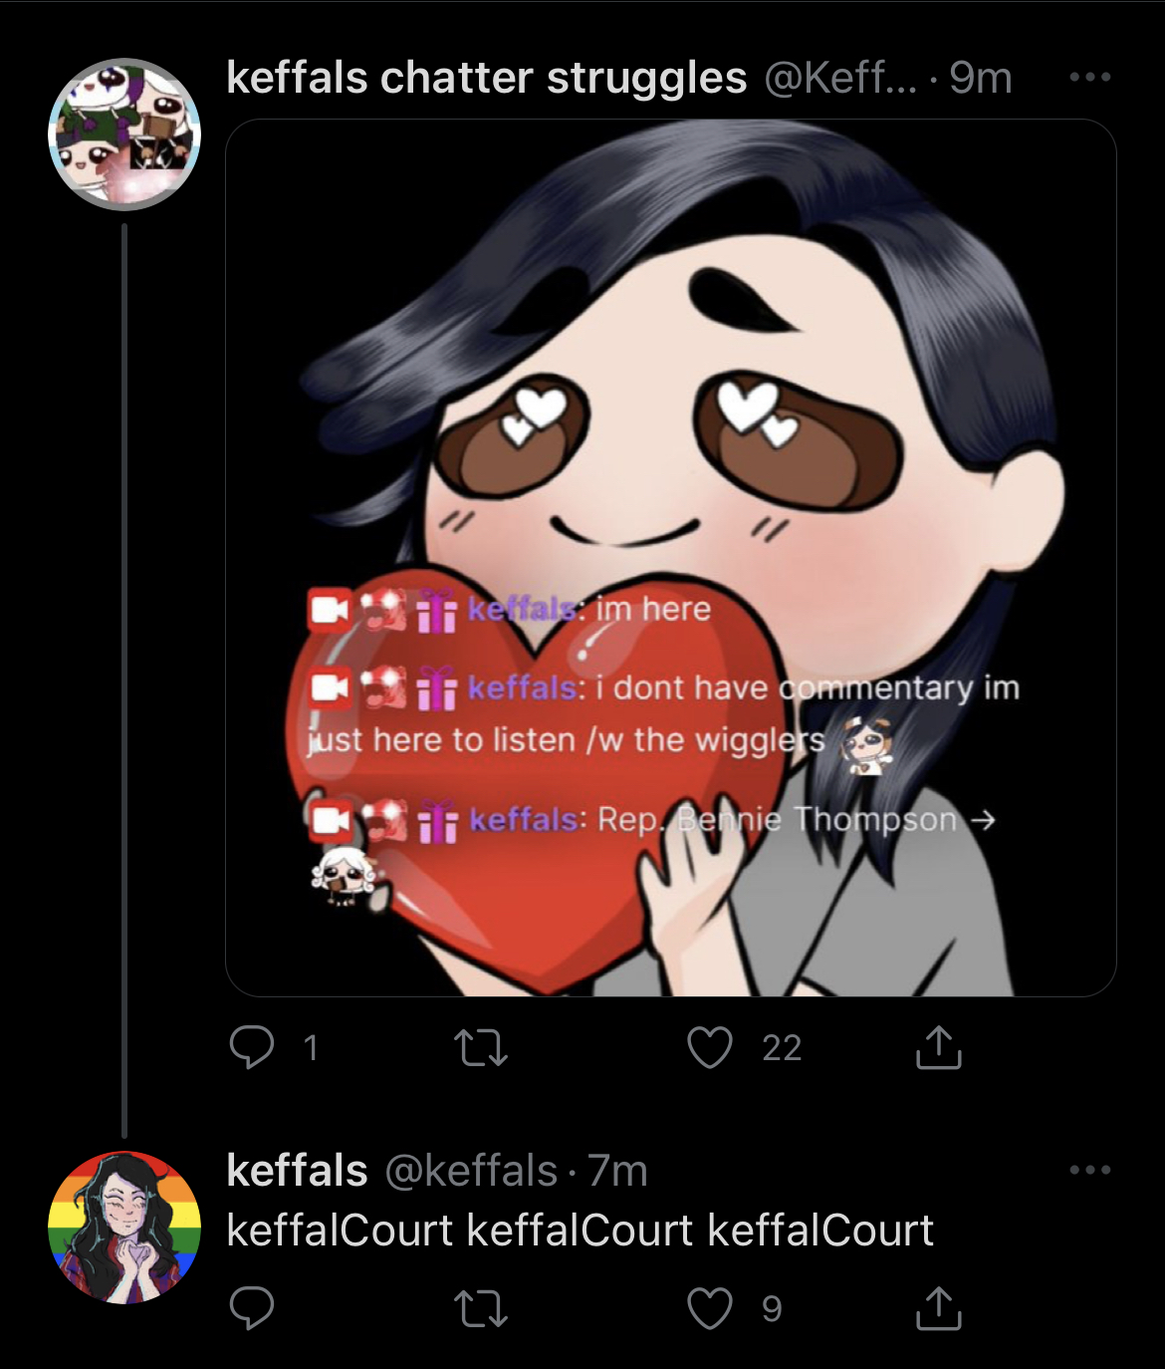Reply to the keffals chatter struggles tweet

coord(251,1047)
